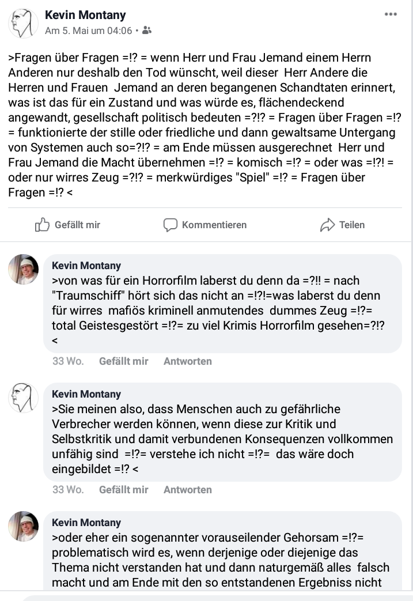Open the three-dot post options menu
This screenshot has height=601, width=413.
pos(391,14)
